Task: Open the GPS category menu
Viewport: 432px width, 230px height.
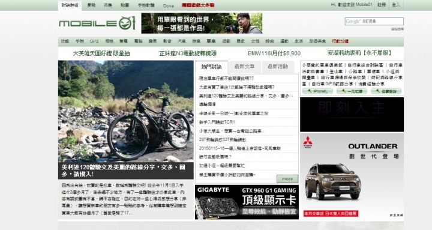Action: point(94,41)
